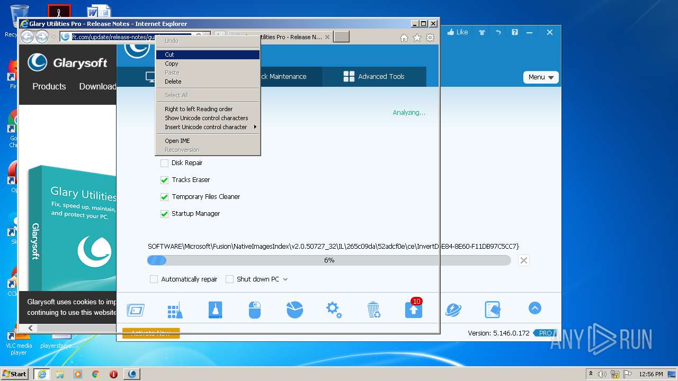Viewport: 678px width, 381px height.
Task: Open the disk space pie chart icon
Action: point(295,310)
